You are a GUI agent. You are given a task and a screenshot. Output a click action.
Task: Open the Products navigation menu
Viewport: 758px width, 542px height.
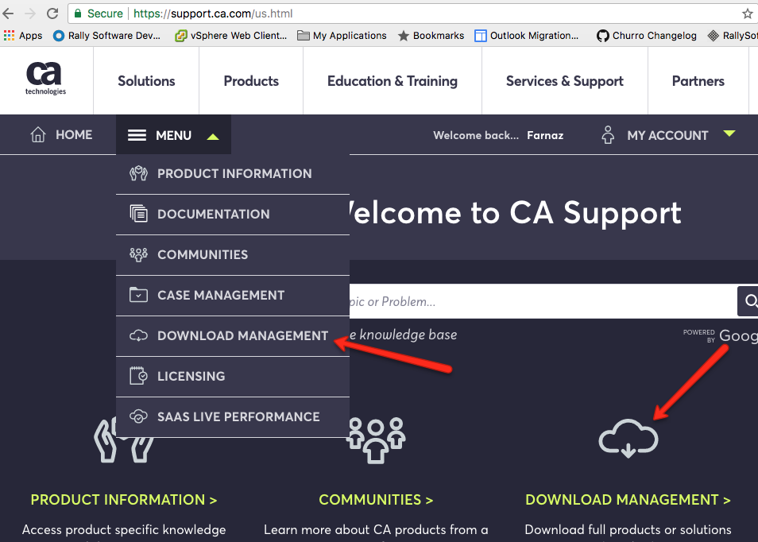pos(251,81)
